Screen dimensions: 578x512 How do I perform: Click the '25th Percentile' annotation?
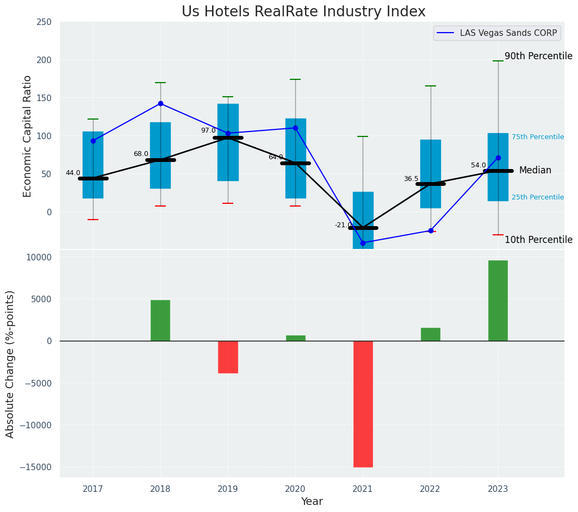(538, 197)
